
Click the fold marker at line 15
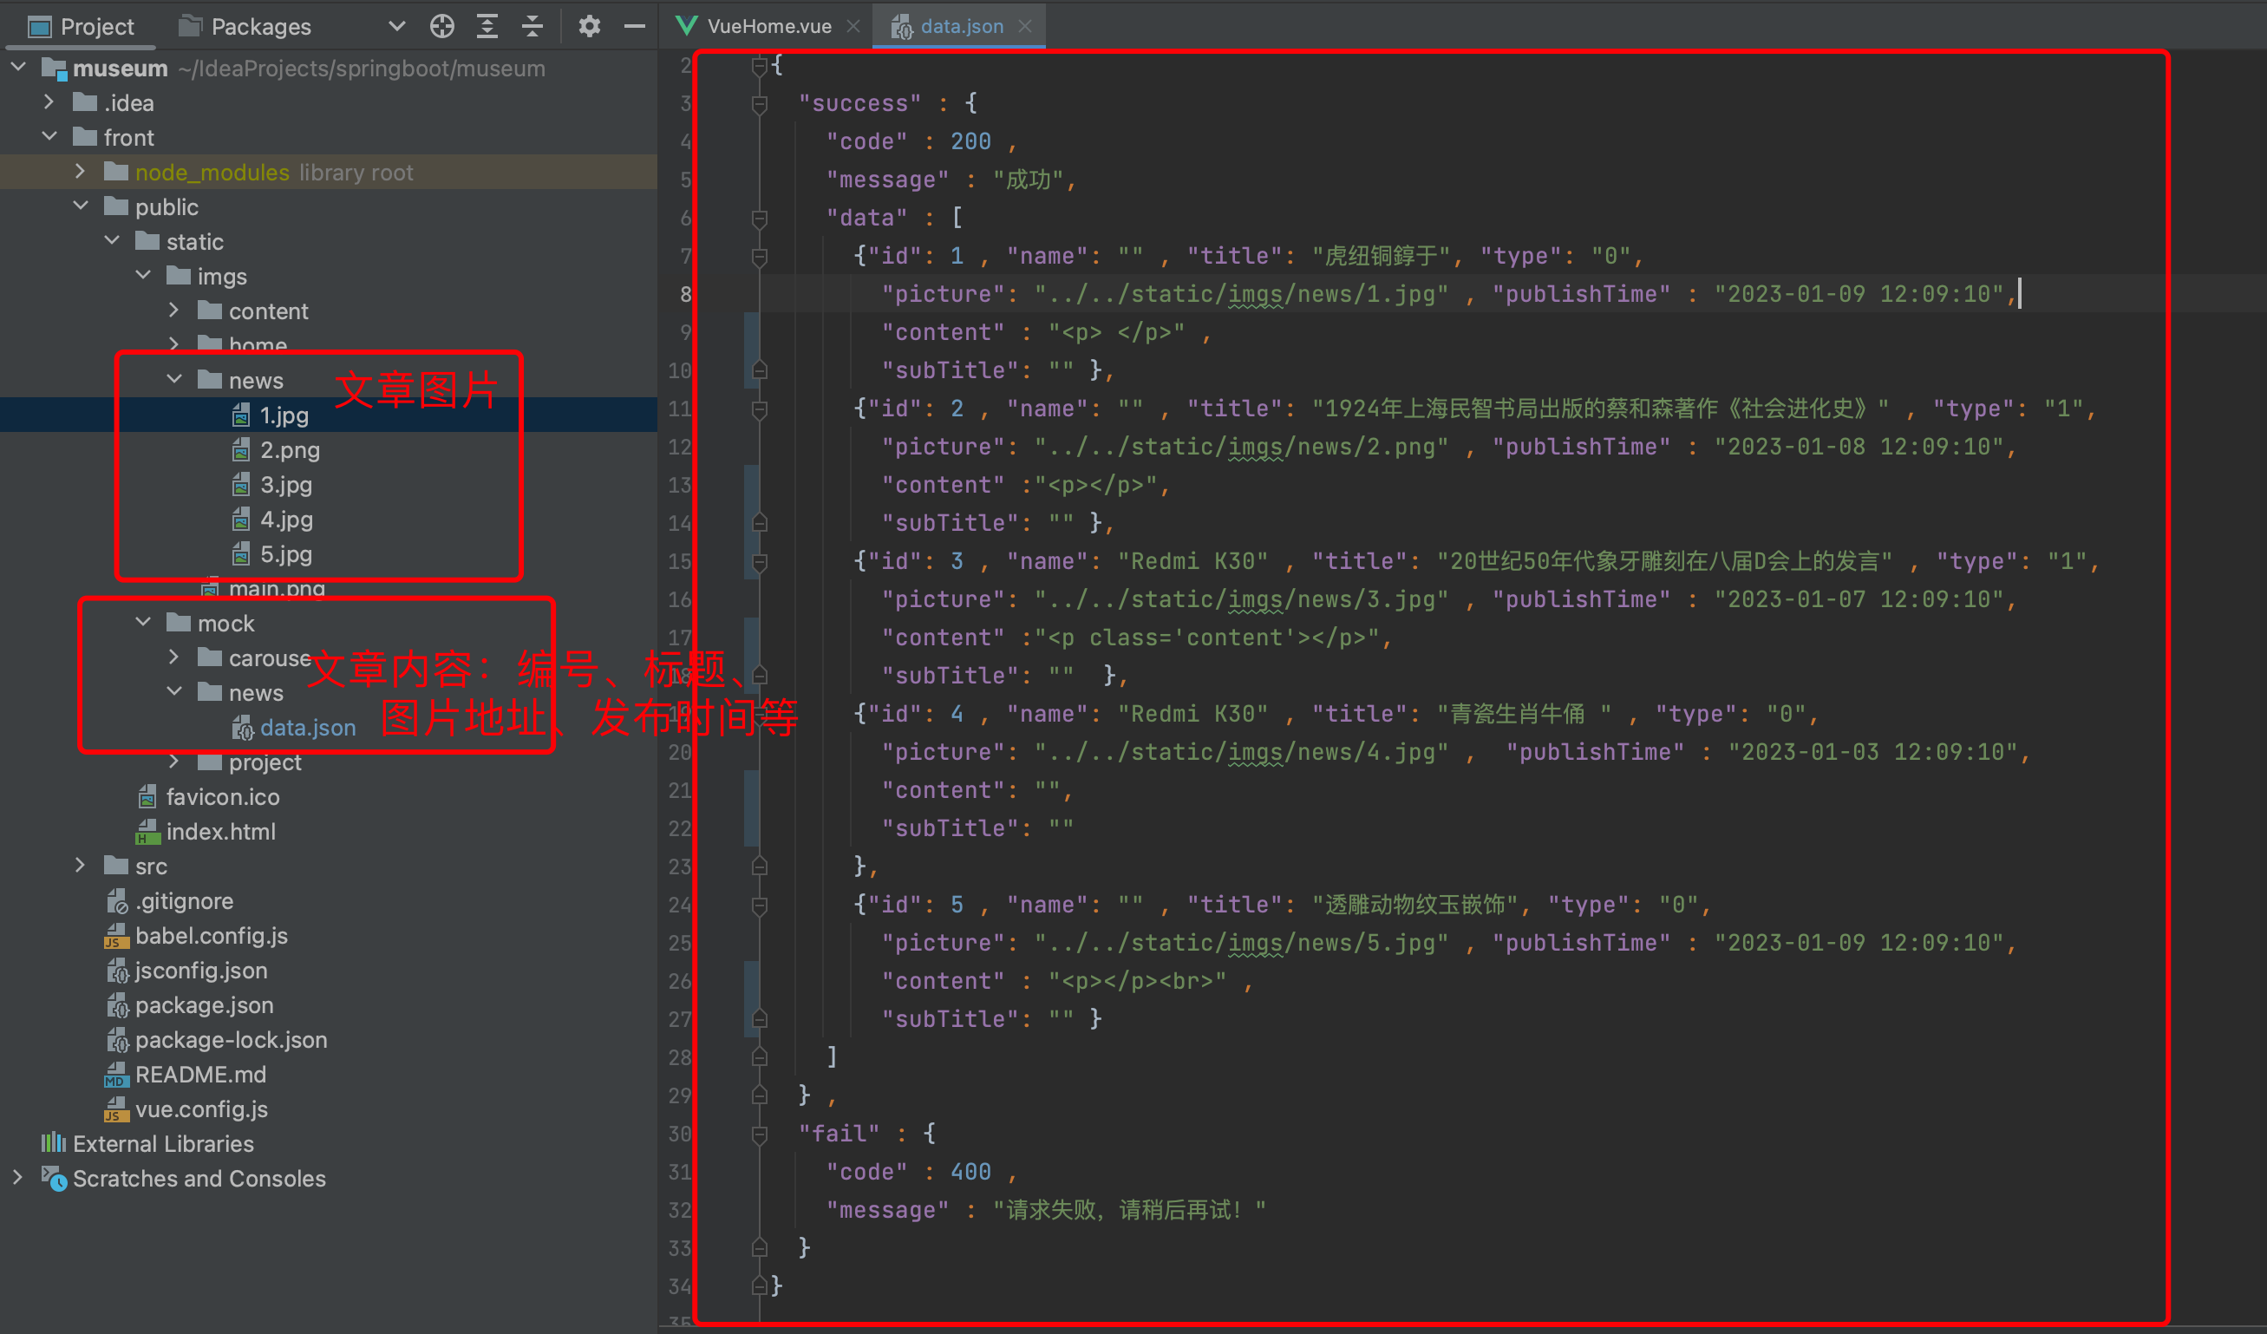coord(759,562)
